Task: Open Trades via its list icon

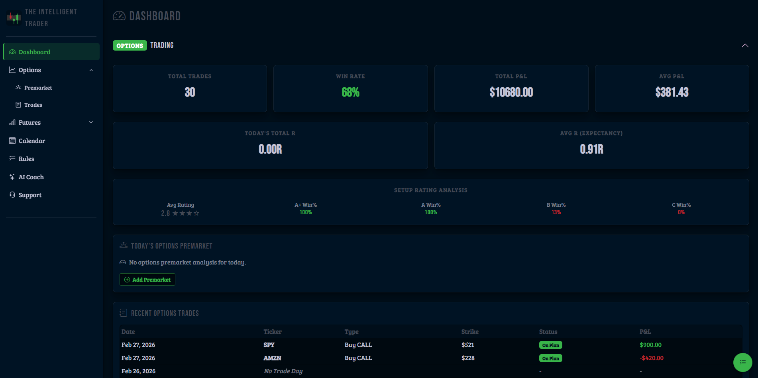Action: click(x=18, y=105)
